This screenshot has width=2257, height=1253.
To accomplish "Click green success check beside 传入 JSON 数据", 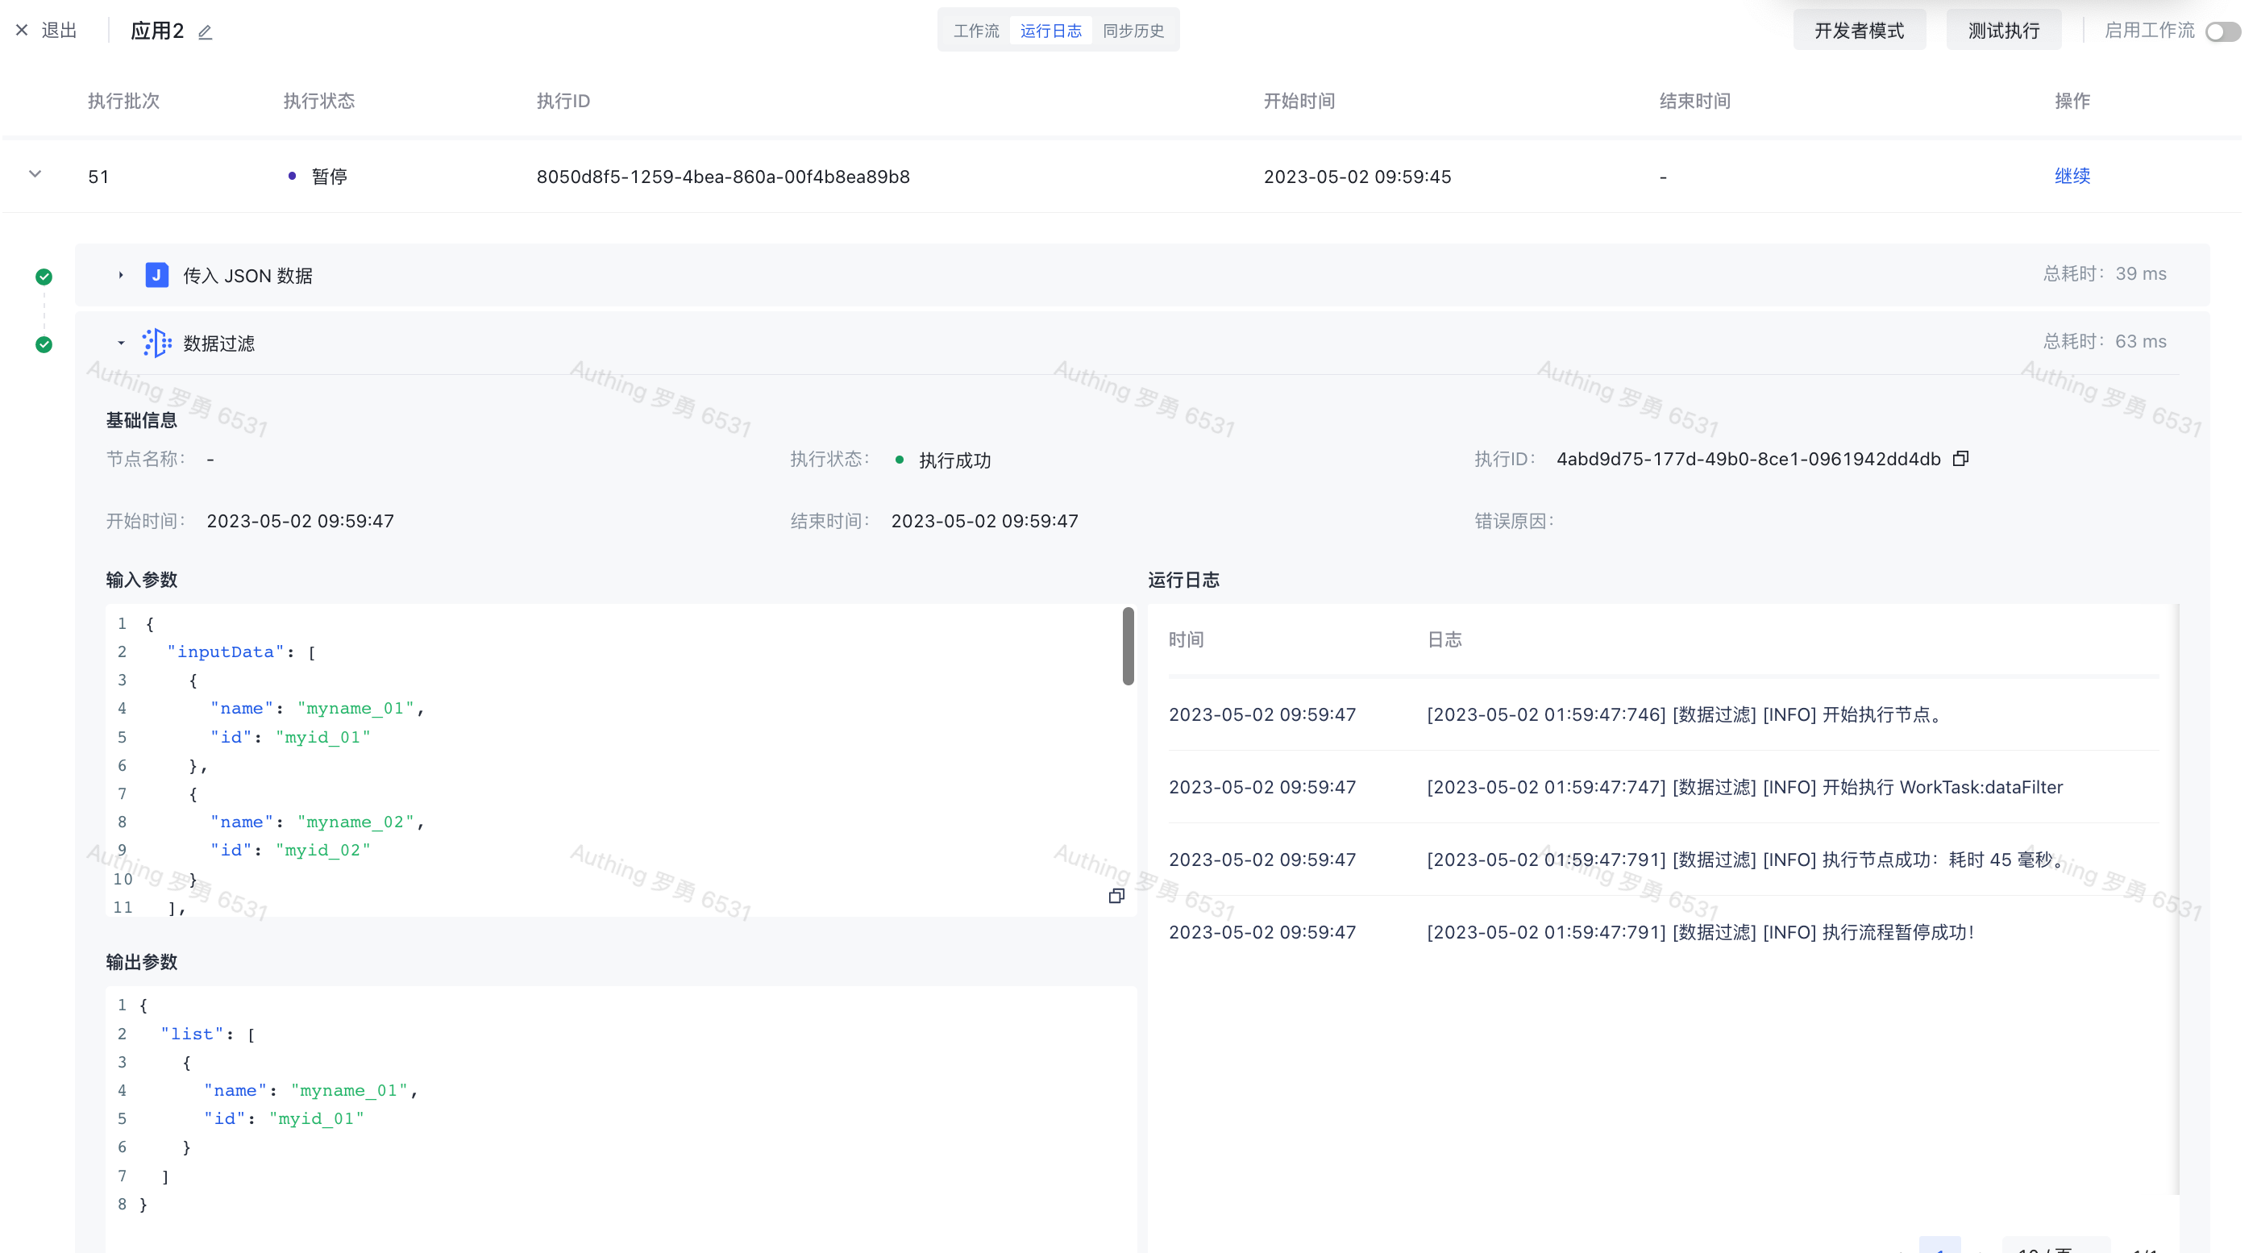I will [44, 277].
